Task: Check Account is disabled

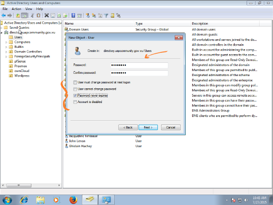Action: pos(75,102)
